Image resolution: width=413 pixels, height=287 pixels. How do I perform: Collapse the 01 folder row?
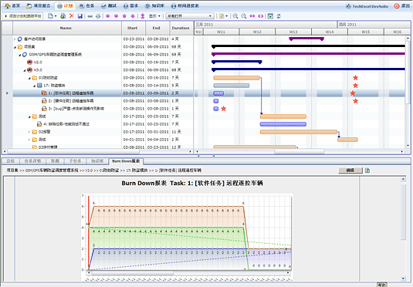29,78
